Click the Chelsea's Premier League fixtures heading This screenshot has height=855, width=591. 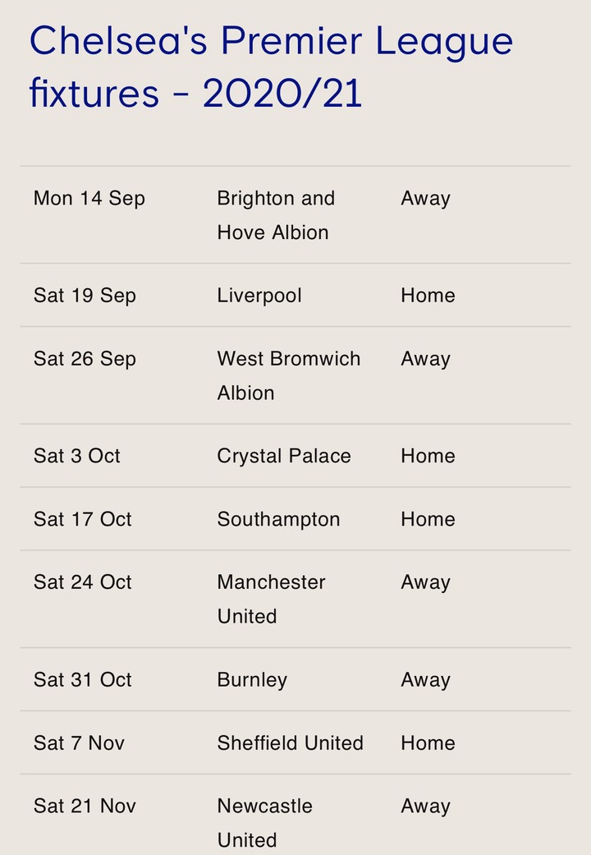[x=271, y=67]
